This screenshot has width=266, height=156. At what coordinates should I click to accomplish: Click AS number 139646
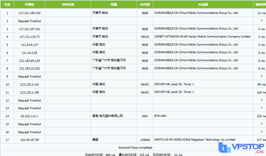tap(145, 140)
